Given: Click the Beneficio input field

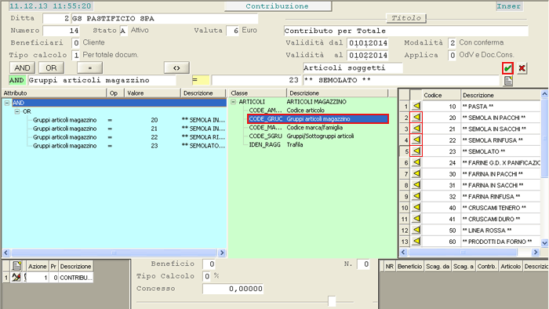Looking at the screenshot, I should click(209, 264).
